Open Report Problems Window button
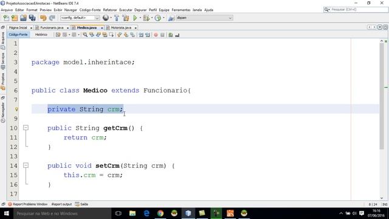Image resolution: width=389 pixels, height=219 pixels. tap(28, 204)
